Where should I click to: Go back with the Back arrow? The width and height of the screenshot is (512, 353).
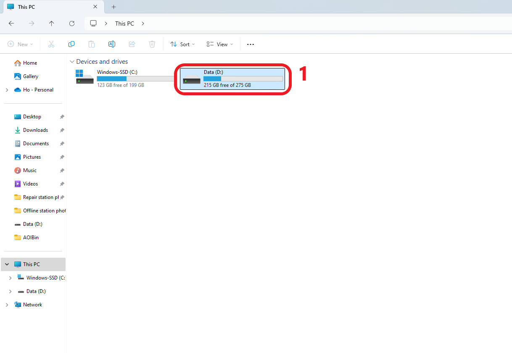click(x=11, y=24)
